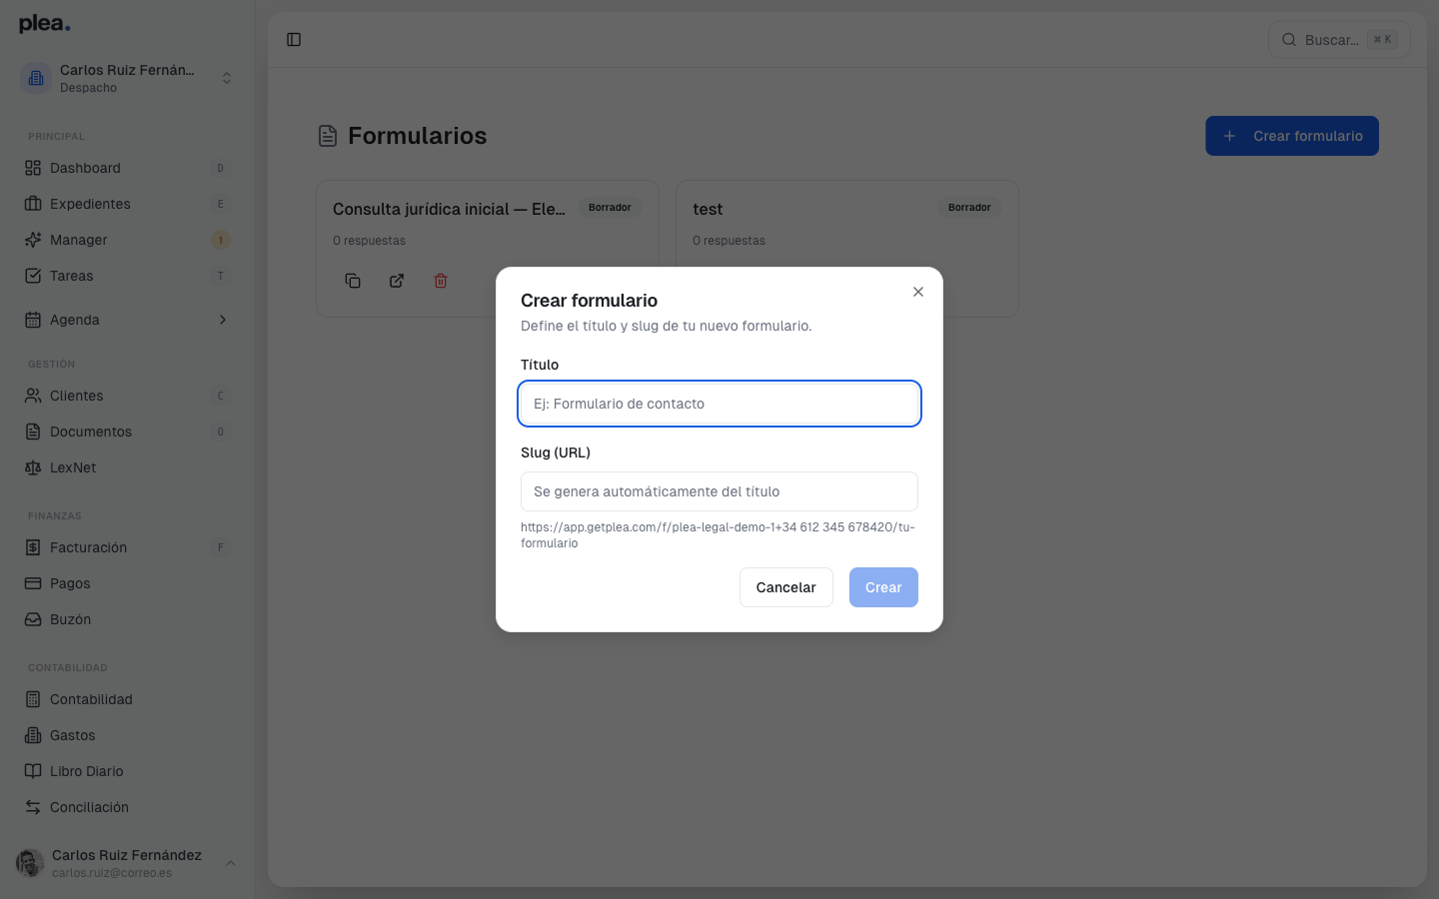Open the Carlos Ruiz account menu
1439x899 pixels.
[x=126, y=862]
